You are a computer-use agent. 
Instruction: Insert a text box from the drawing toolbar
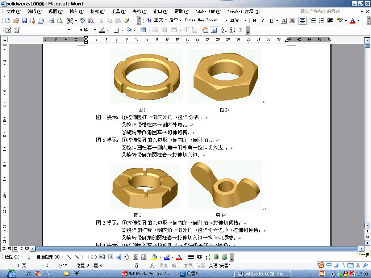click(x=102, y=257)
